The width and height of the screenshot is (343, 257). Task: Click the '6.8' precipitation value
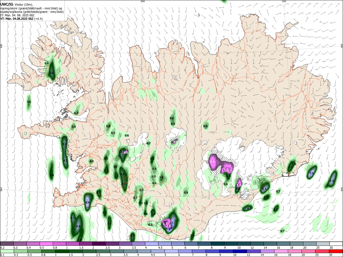(87, 203)
